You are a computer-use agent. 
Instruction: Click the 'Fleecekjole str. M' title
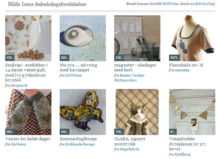pos(186,65)
